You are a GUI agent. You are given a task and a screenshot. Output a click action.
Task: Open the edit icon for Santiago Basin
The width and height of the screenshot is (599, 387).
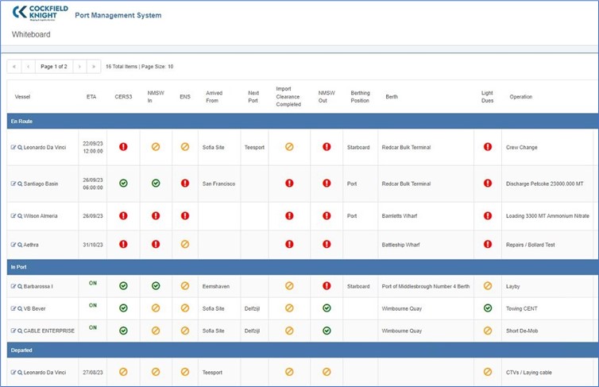(14, 184)
